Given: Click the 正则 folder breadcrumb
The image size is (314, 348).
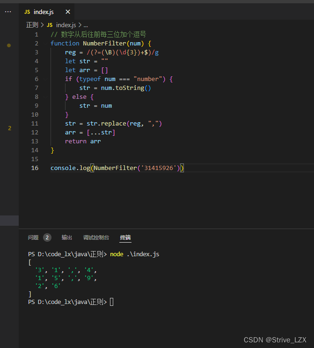Looking at the screenshot, I should pos(32,25).
